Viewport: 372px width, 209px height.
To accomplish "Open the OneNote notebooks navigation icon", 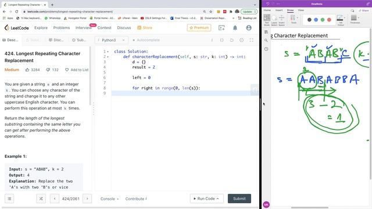I will coord(266,32).
